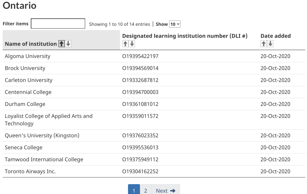Click the date added for Seneca College
Screen dimensions: 307x194
pyautogui.click(x=275, y=147)
